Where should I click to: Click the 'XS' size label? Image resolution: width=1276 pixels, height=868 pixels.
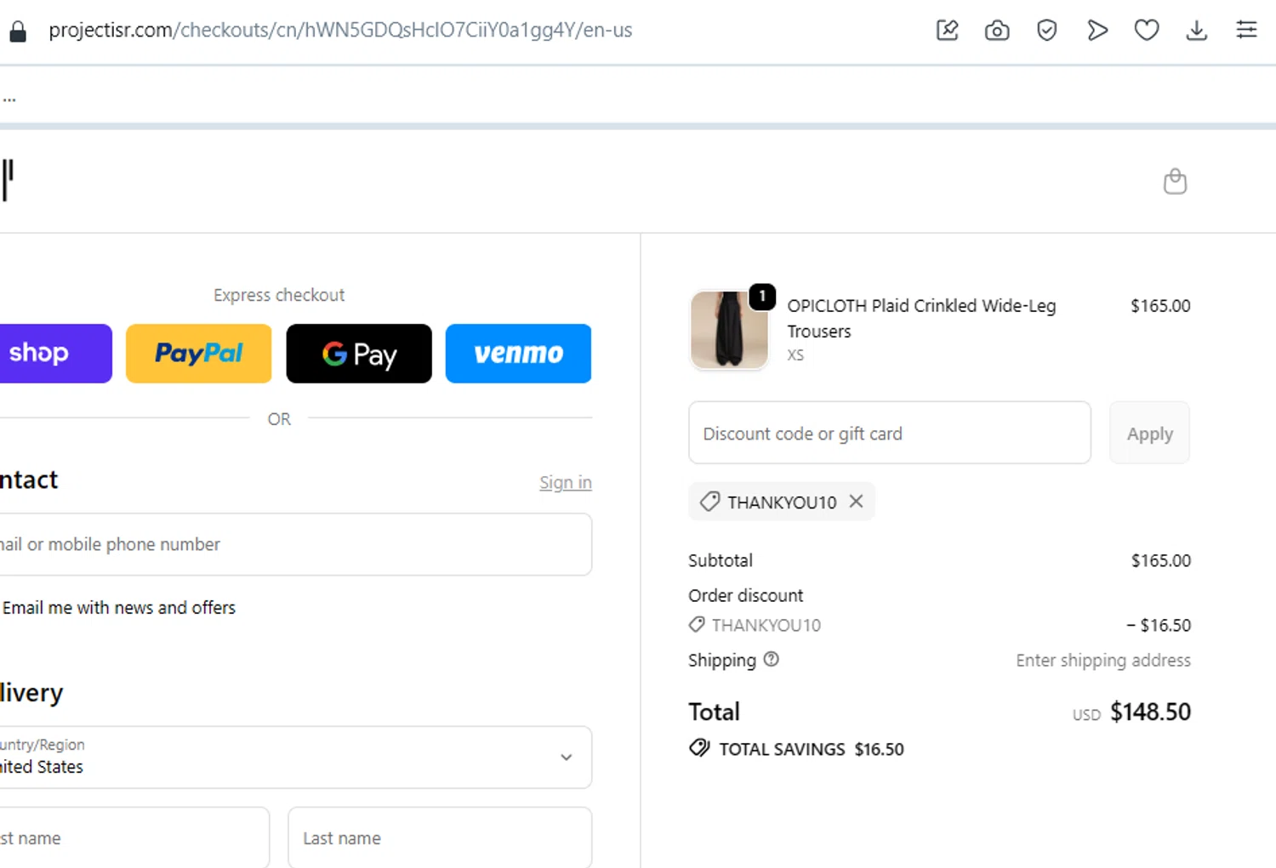coord(795,355)
